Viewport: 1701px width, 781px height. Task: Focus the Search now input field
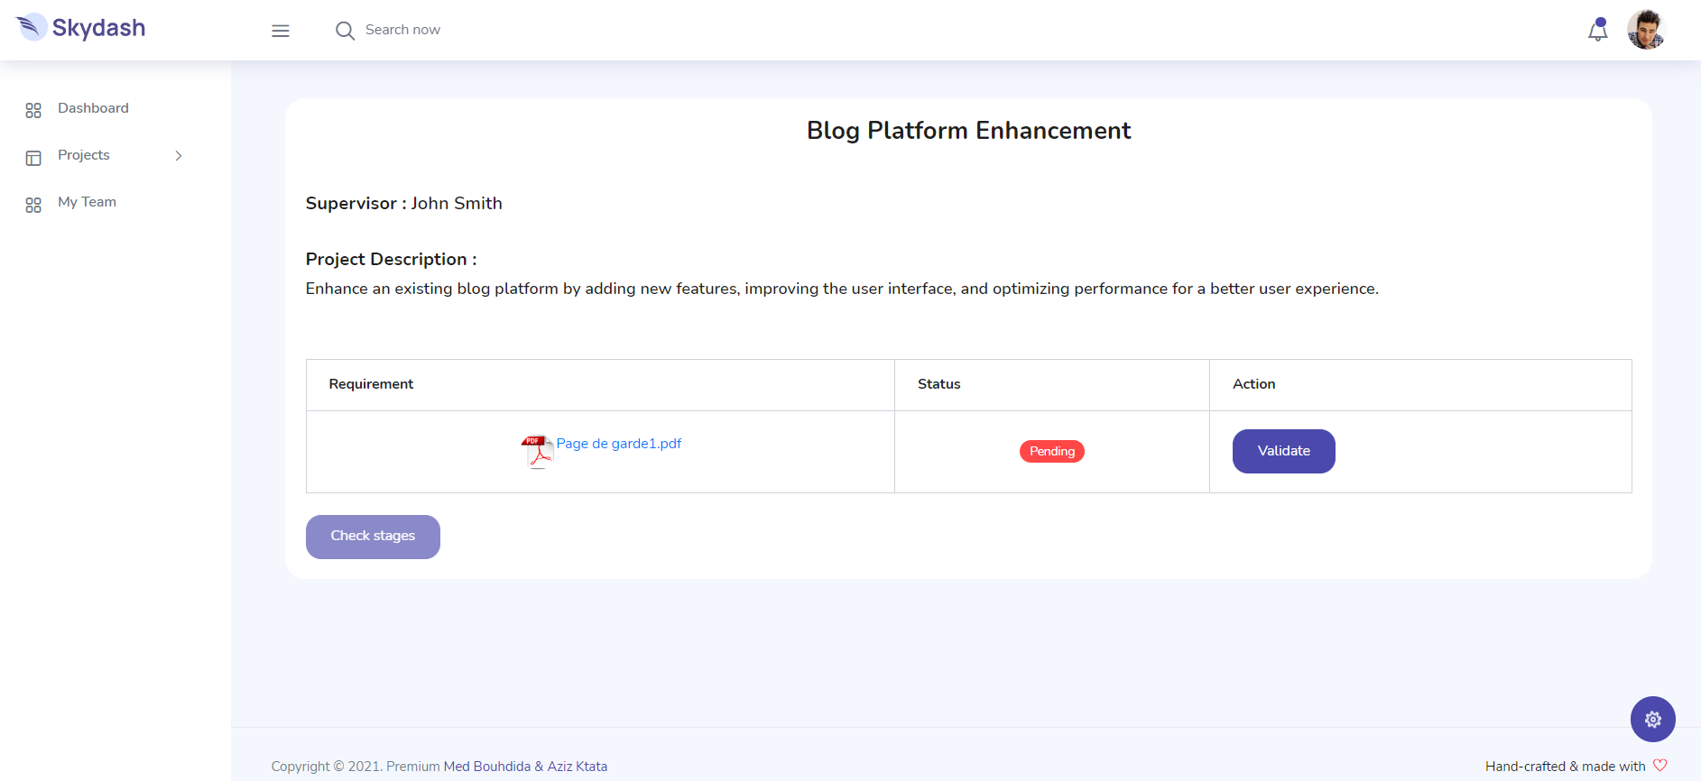[x=402, y=30]
